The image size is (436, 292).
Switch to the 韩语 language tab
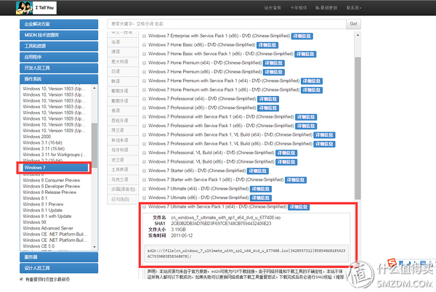pos(123,81)
